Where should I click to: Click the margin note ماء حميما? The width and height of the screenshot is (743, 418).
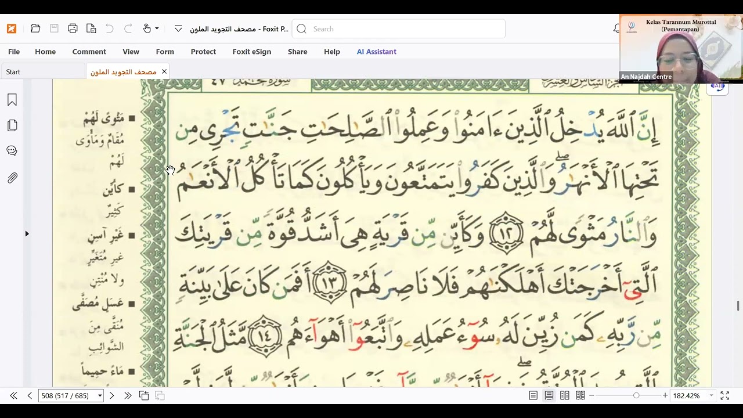coord(104,371)
